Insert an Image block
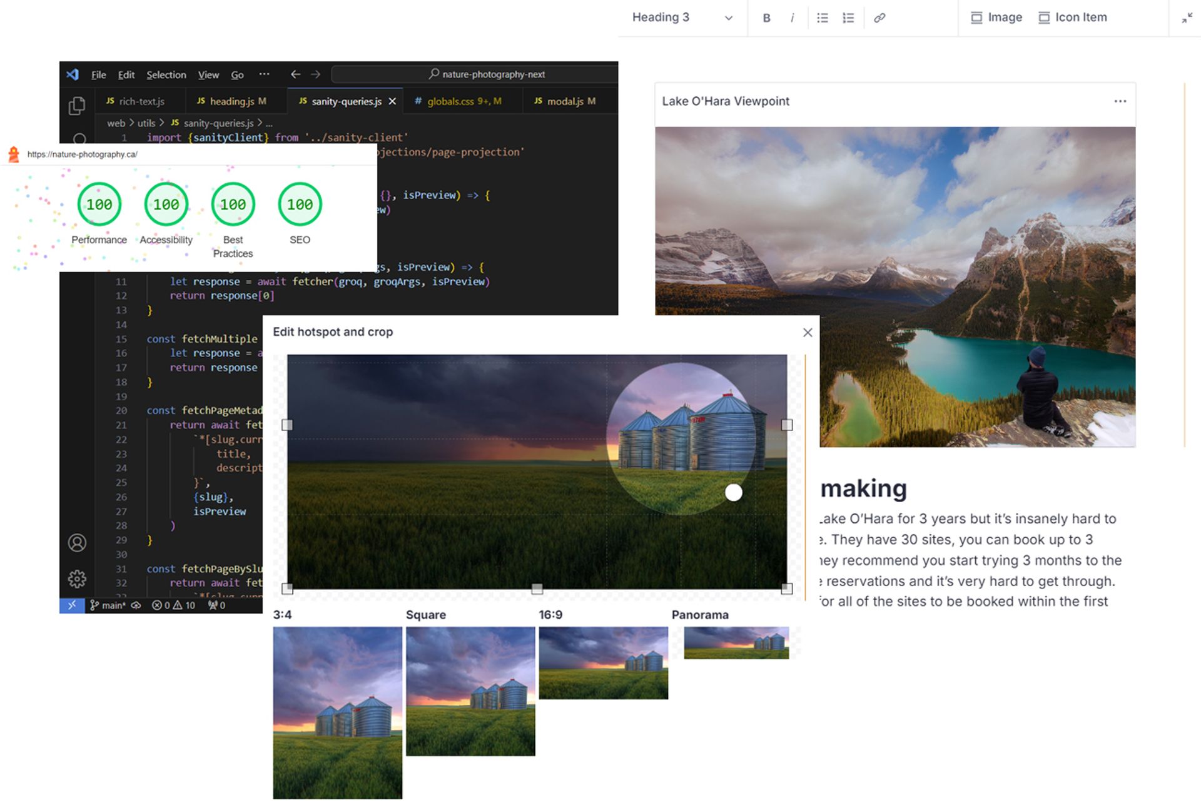The image size is (1201, 808). click(x=996, y=18)
